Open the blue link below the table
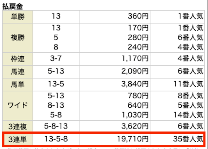The image size is (208, 149). coord(194,148)
